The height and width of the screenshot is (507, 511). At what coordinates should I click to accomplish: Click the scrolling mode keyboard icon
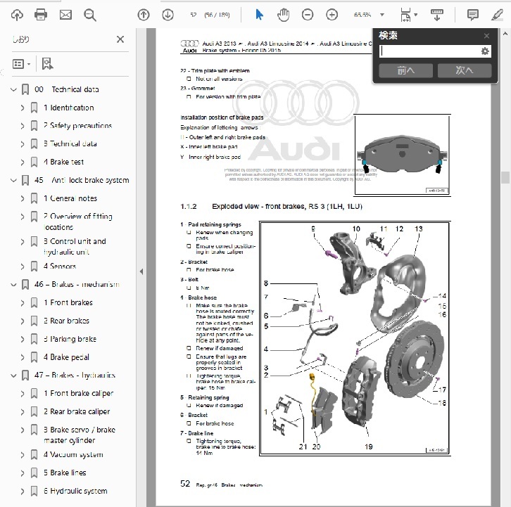pyautogui.click(x=436, y=15)
